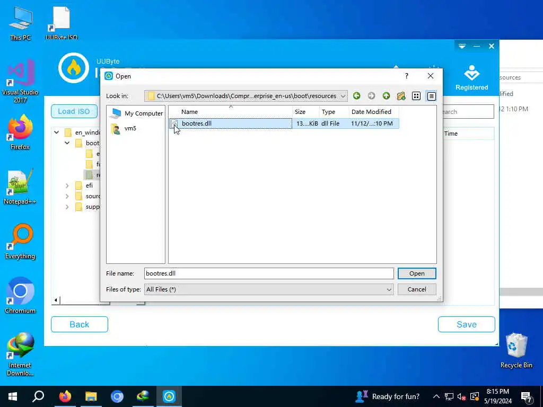Image resolution: width=543 pixels, height=407 pixels.
Task: Open Chromium desktop shortcut
Action: click(x=20, y=296)
